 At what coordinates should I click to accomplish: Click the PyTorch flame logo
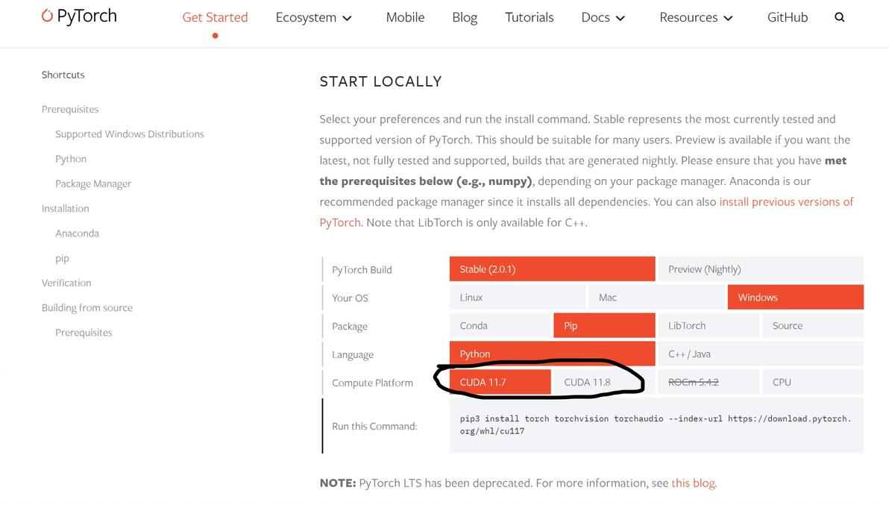pos(48,16)
